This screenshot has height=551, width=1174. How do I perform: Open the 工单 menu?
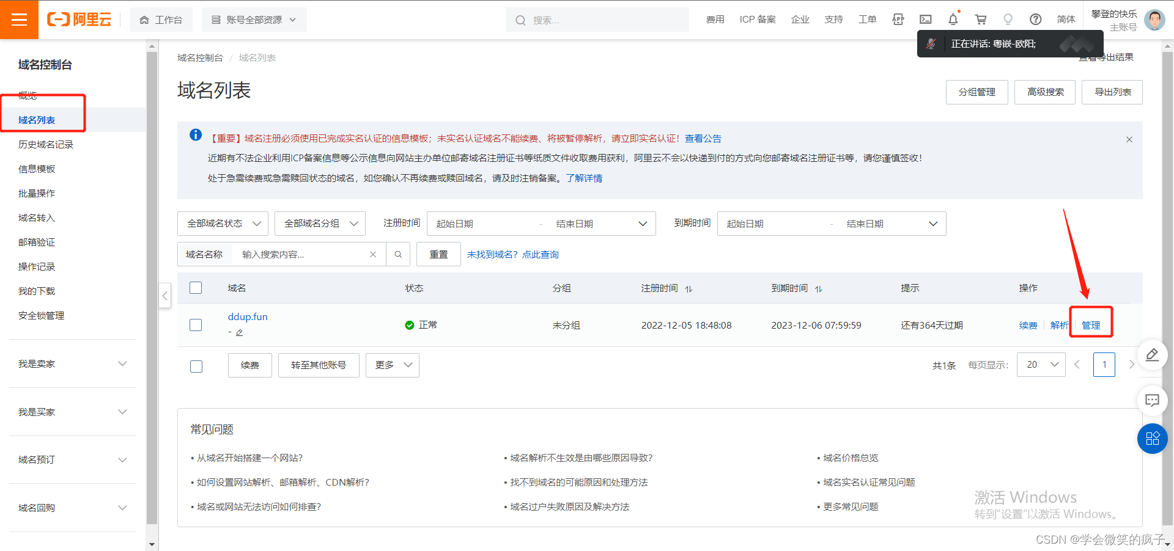pos(867,20)
